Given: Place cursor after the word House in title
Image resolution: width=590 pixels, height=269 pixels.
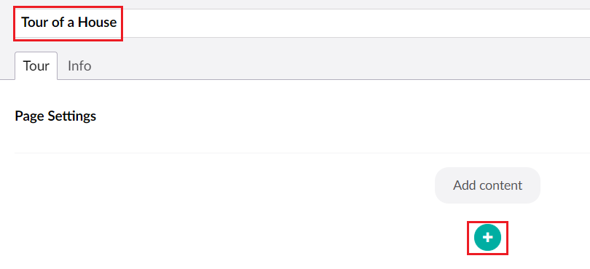Looking at the screenshot, I should pyautogui.click(x=117, y=23).
